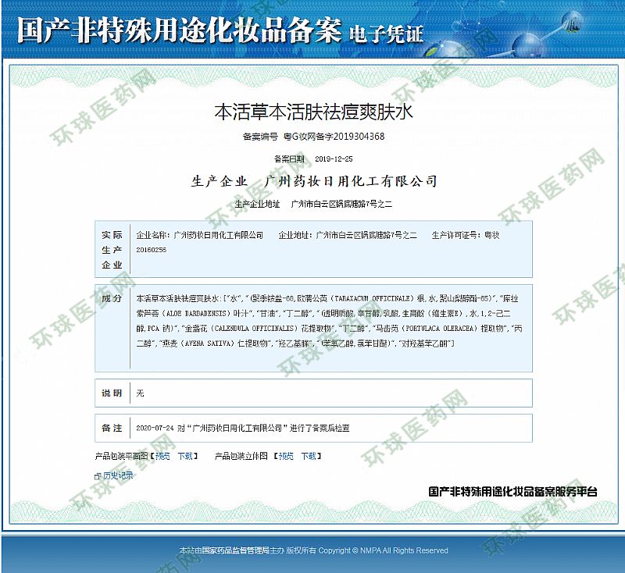
Task: Click the plus icon beside 历史记录
Action: coord(98,475)
